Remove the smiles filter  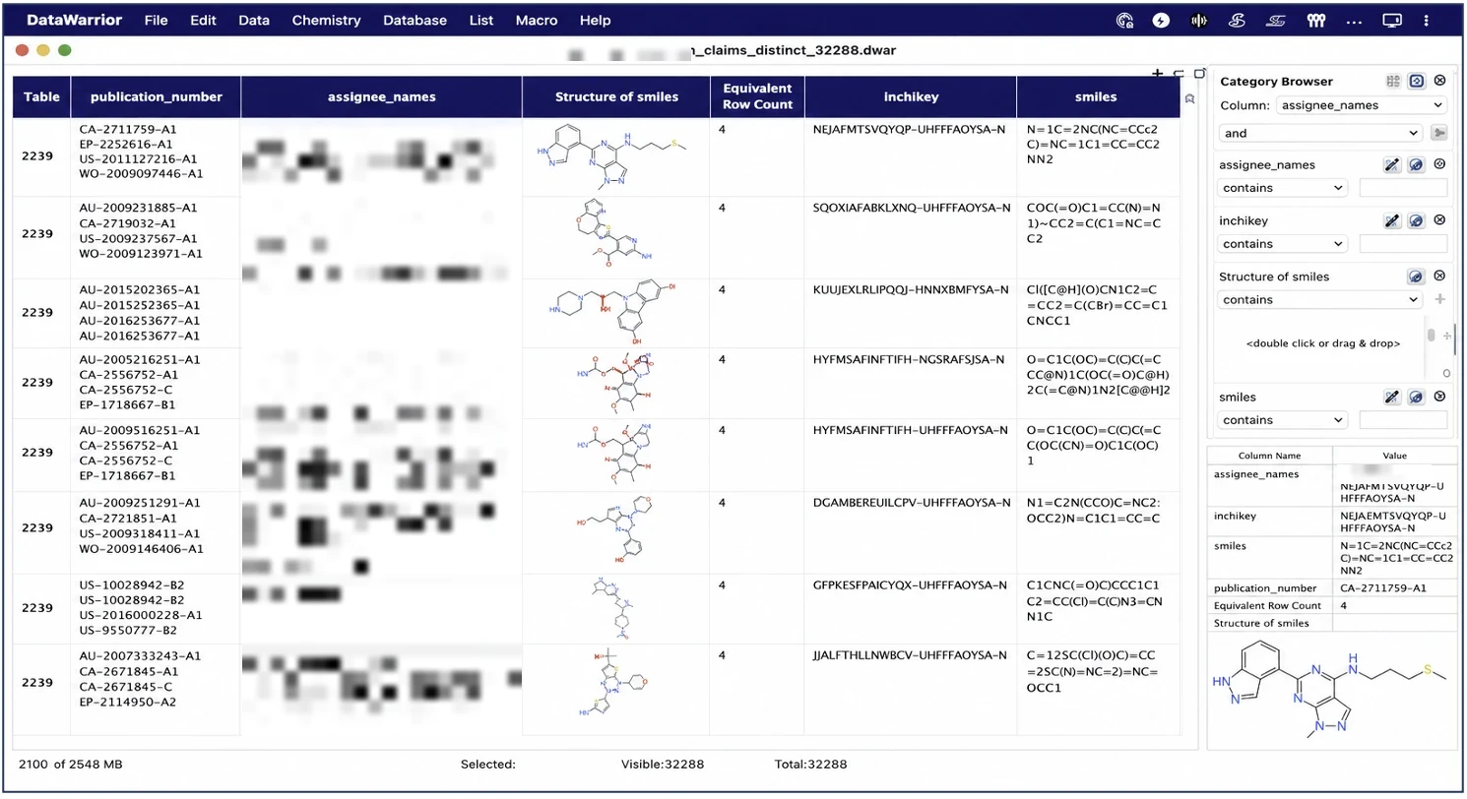pyautogui.click(x=1439, y=397)
